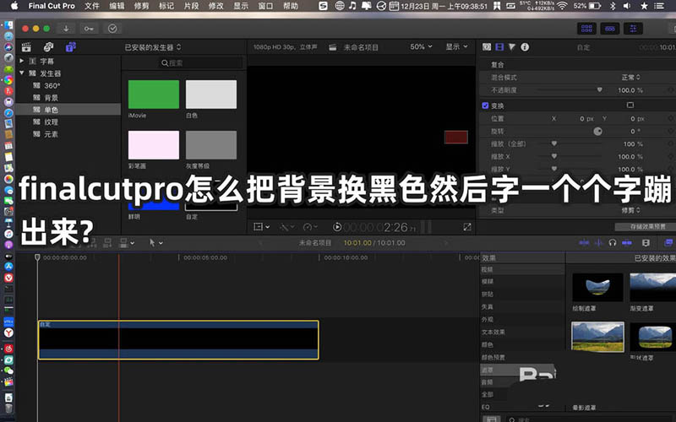Show the libraries sidebar clapperboard icon
The height and width of the screenshot is (422, 676).
(27, 47)
